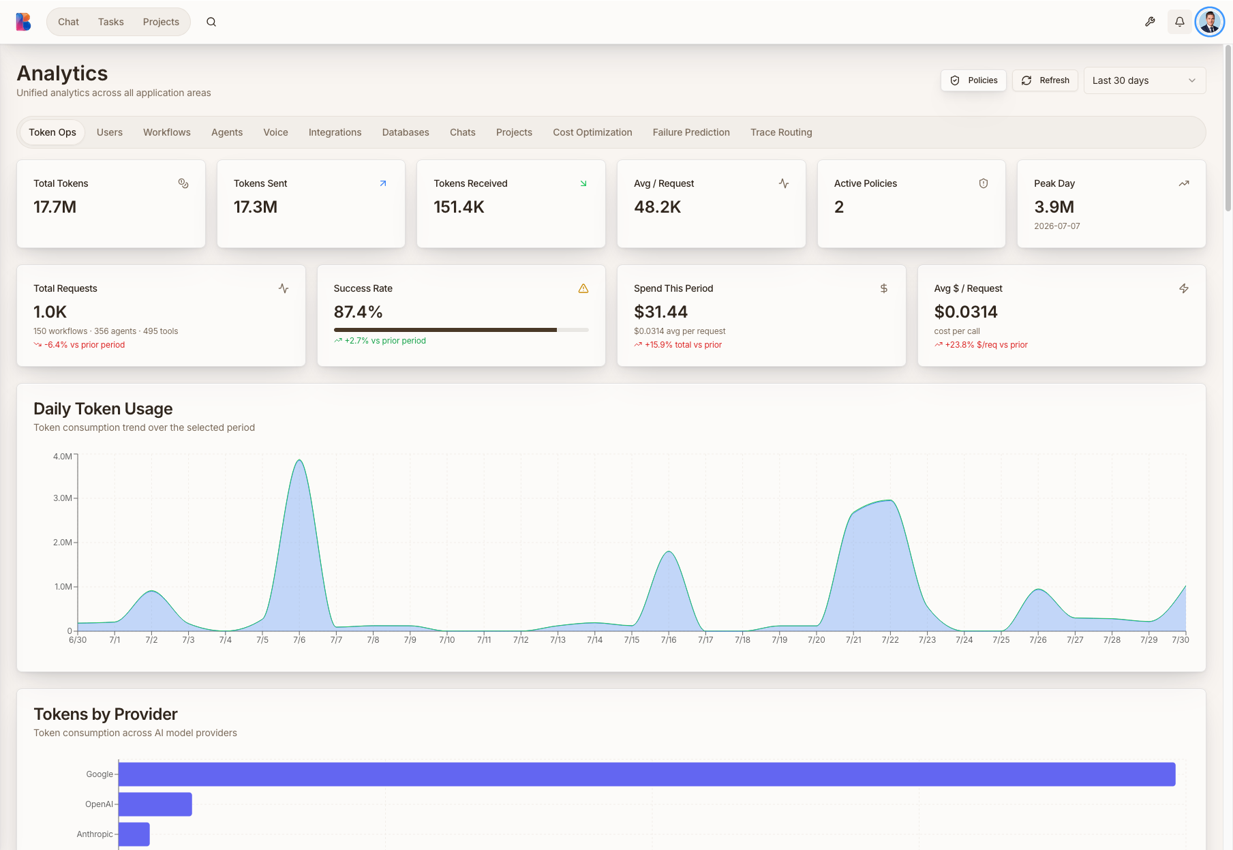Click "150 workflows · 356 agents · 495 tools"

106,331
